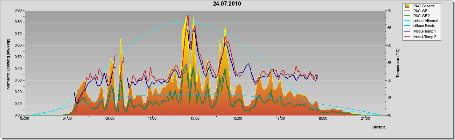
Task: Click the 0.80 left axis value
Action: pos(18,22)
